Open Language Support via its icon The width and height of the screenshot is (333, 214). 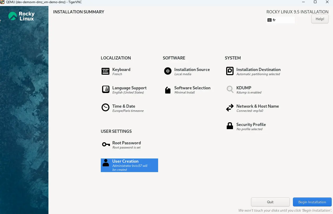coord(106,90)
